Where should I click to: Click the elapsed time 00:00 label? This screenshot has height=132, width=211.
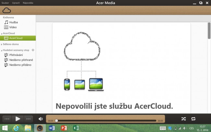click(x=51, y=121)
